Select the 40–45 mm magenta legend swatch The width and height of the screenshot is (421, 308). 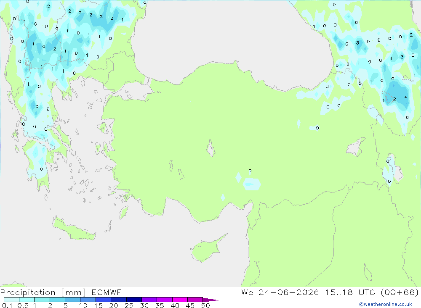(180, 300)
